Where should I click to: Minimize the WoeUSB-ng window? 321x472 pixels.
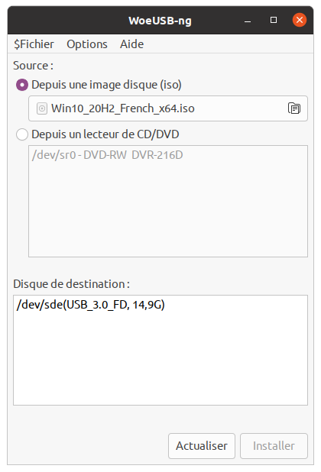[248, 21]
